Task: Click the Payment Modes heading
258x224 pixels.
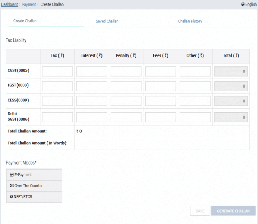Action: [21, 163]
